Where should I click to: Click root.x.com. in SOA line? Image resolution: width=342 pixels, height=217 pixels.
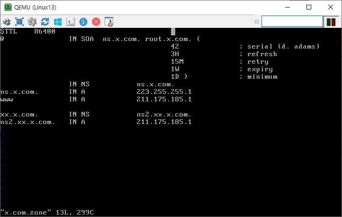pyautogui.click(x=168, y=39)
